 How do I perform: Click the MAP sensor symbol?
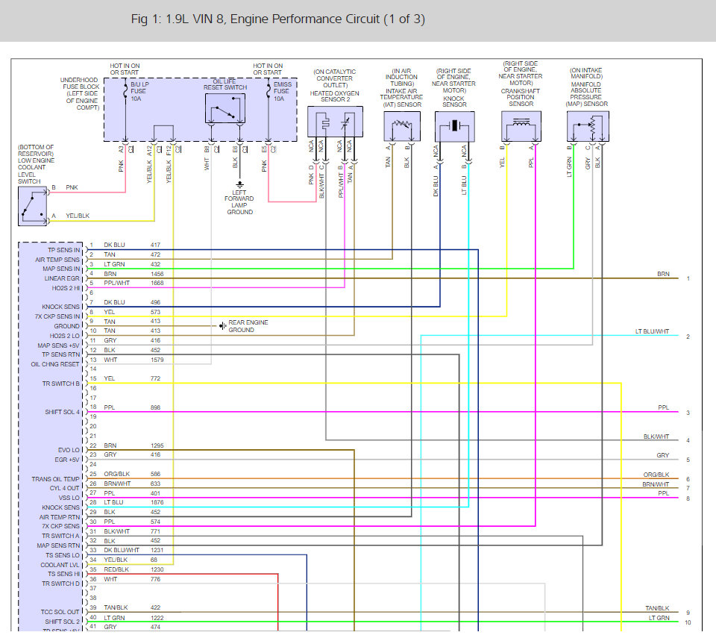tap(588, 126)
